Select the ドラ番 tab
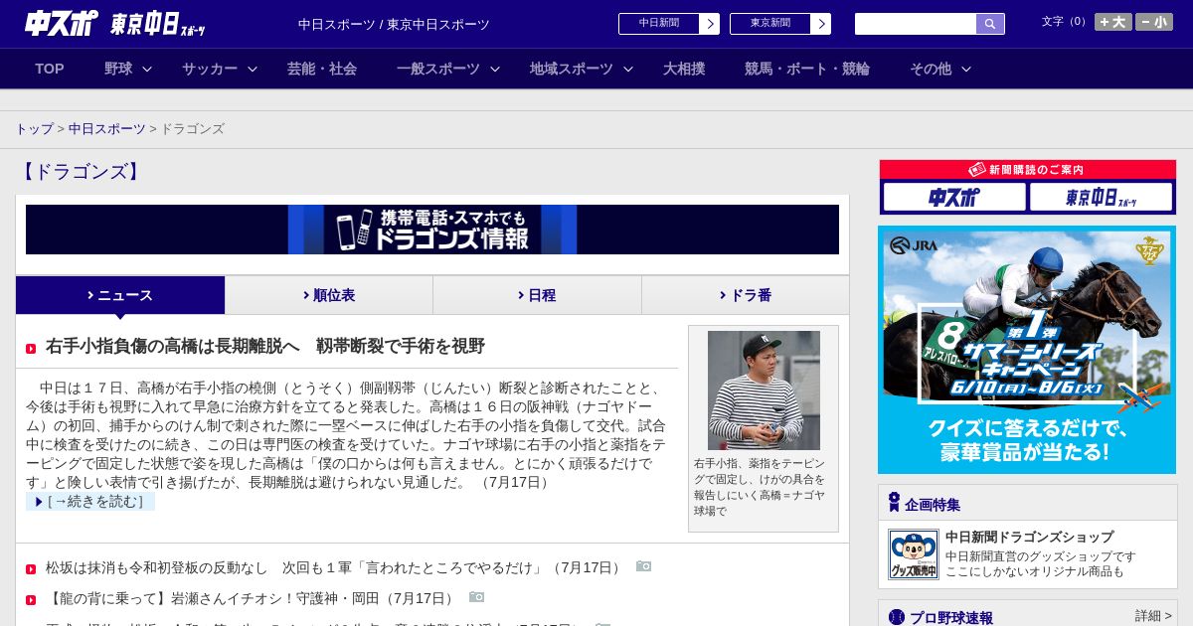Viewport: 1193px width, 626px height. [746, 295]
